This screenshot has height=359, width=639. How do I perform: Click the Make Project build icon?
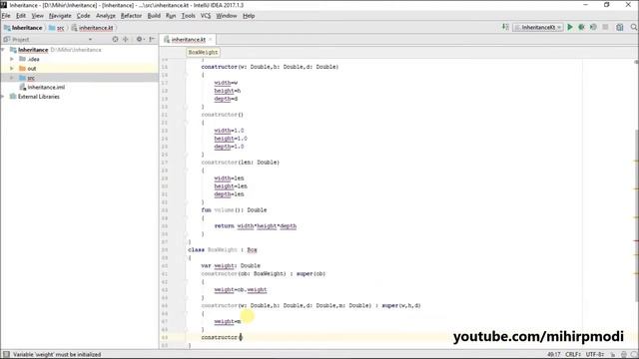505,27
